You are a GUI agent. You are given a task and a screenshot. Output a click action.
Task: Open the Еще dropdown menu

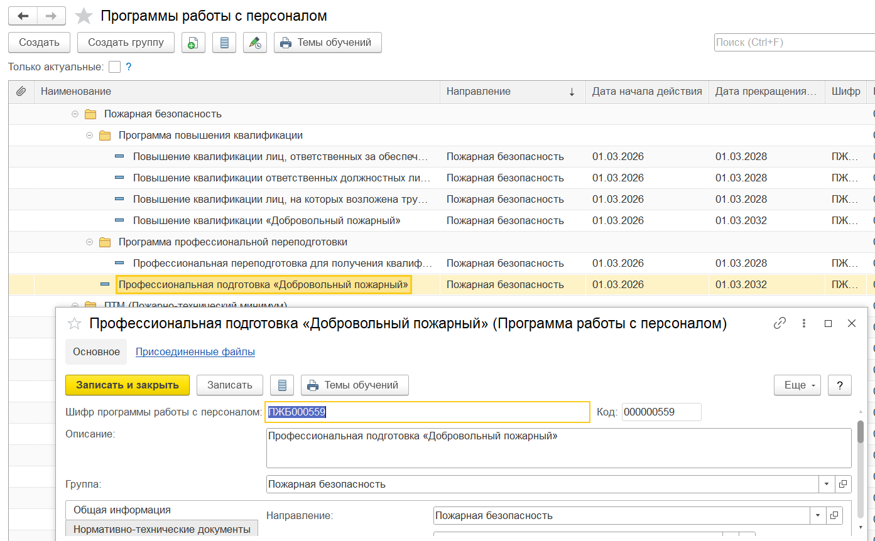(798, 385)
